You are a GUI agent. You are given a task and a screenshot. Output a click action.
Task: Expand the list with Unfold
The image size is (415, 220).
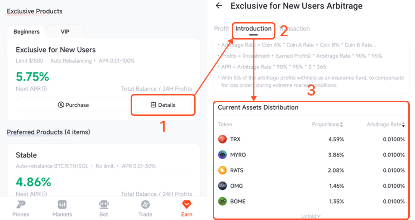[311, 216]
